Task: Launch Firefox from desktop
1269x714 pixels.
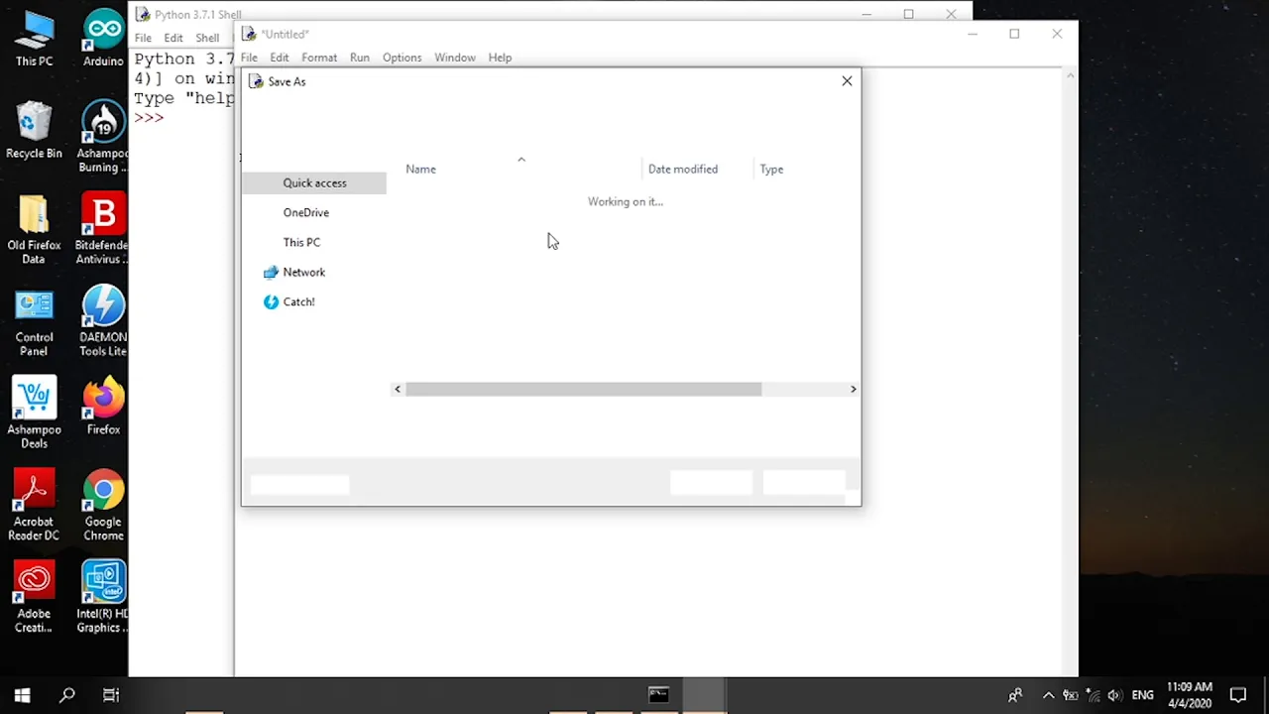Action: (103, 407)
